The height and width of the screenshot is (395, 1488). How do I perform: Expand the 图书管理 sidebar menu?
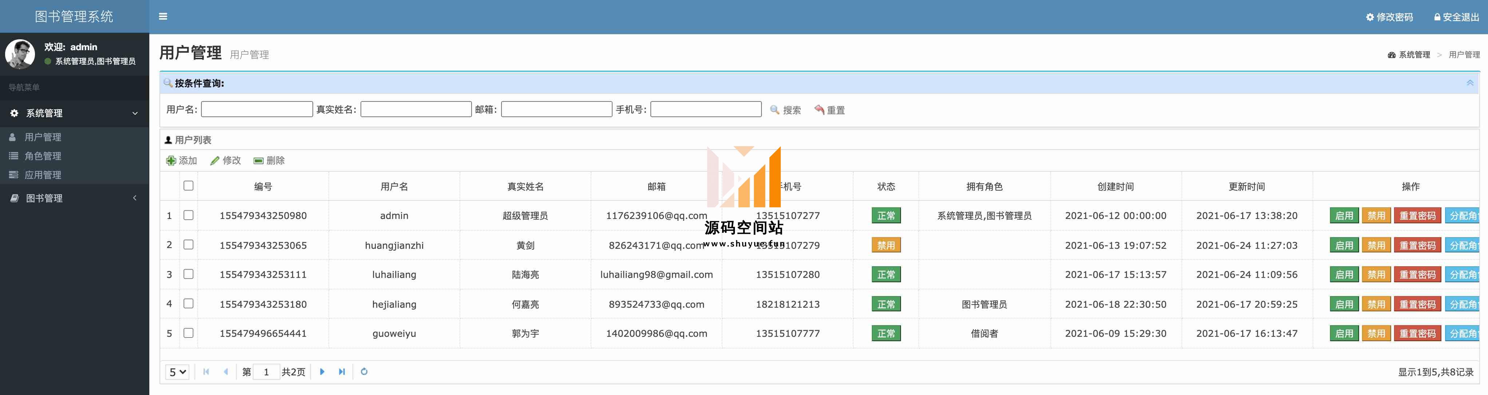pos(75,198)
